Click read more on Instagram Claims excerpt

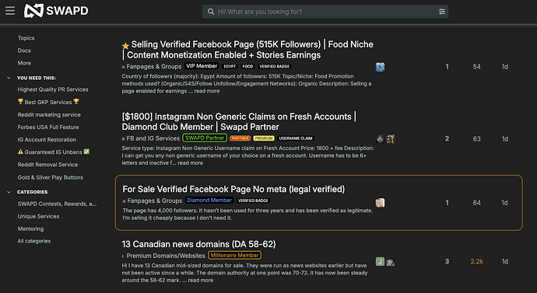click(190, 162)
